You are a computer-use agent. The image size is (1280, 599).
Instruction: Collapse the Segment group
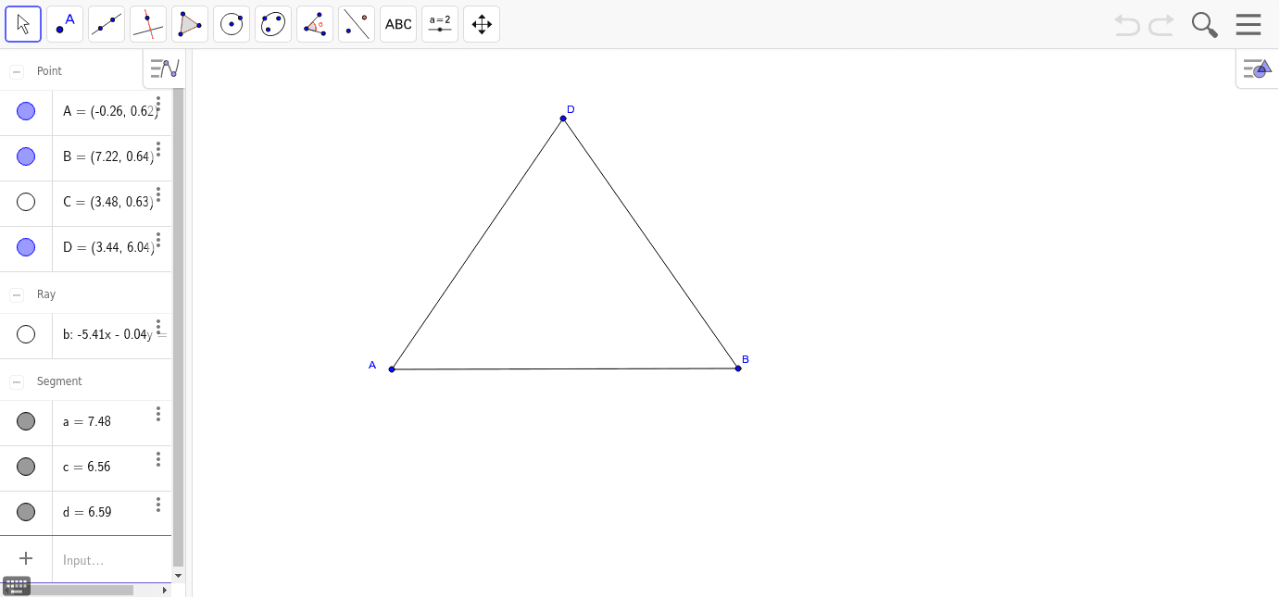click(17, 381)
